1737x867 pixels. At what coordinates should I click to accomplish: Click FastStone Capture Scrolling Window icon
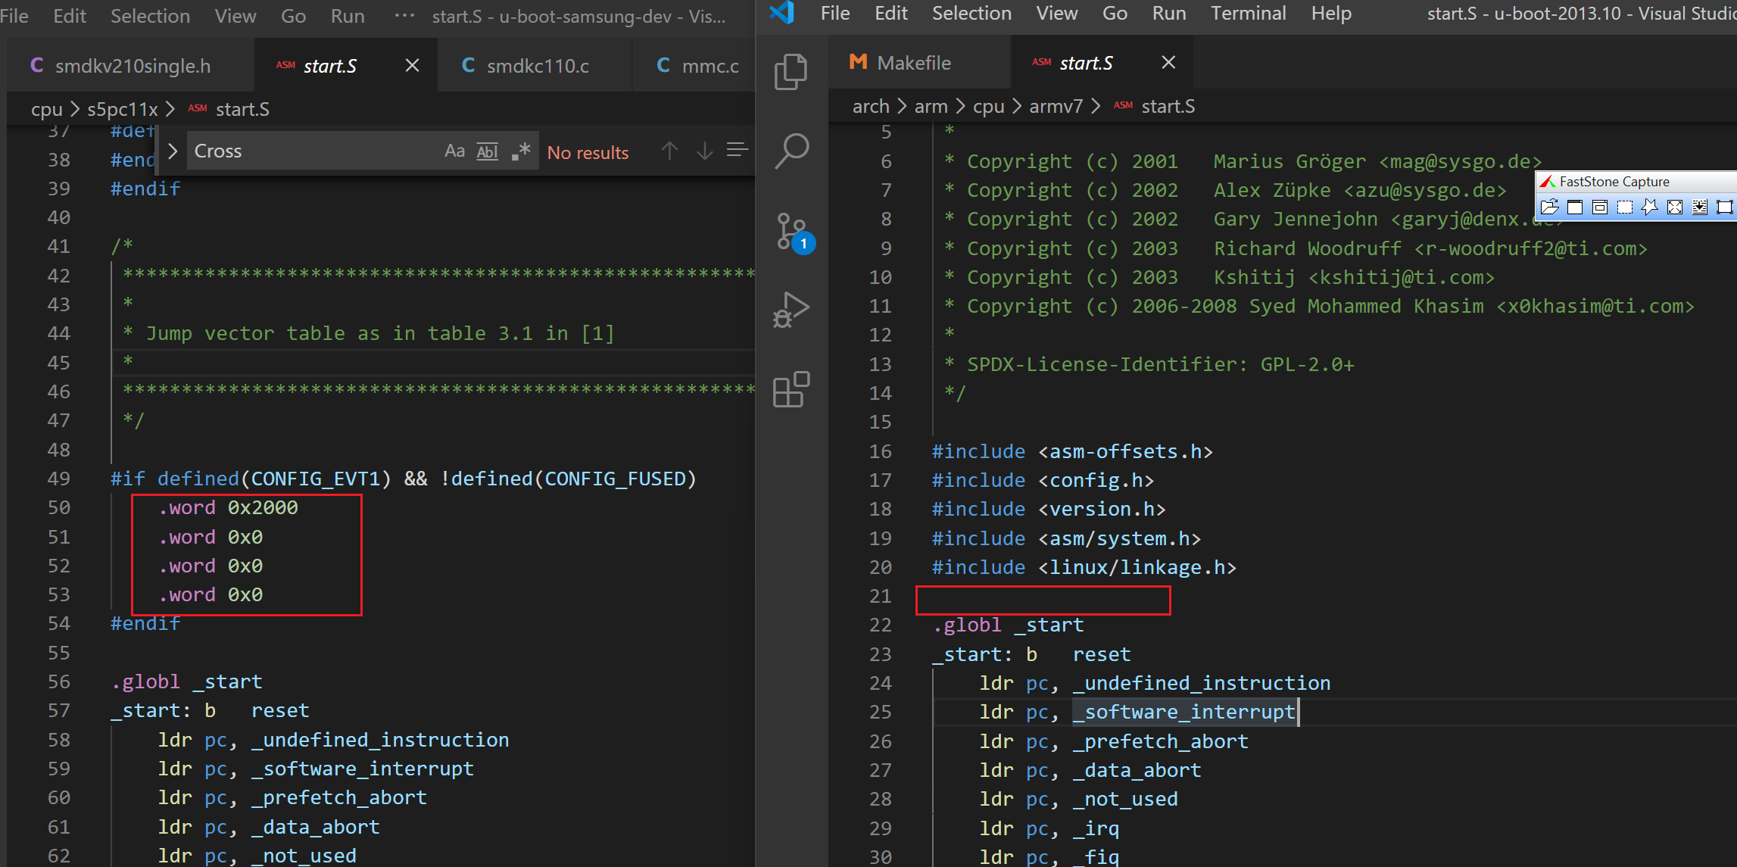[x=1700, y=207]
